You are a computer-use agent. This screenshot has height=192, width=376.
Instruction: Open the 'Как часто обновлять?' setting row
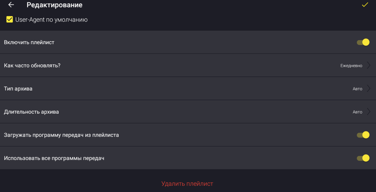tap(32, 65)
